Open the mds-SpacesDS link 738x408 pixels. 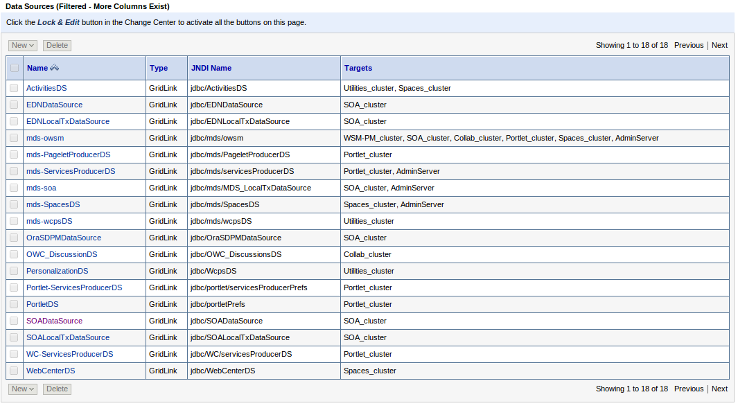tap(53, 204)
